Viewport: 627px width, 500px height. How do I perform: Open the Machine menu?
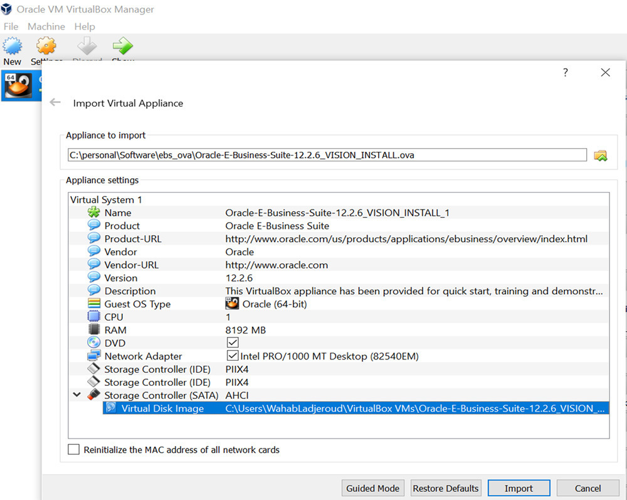[x=46, y=26]
